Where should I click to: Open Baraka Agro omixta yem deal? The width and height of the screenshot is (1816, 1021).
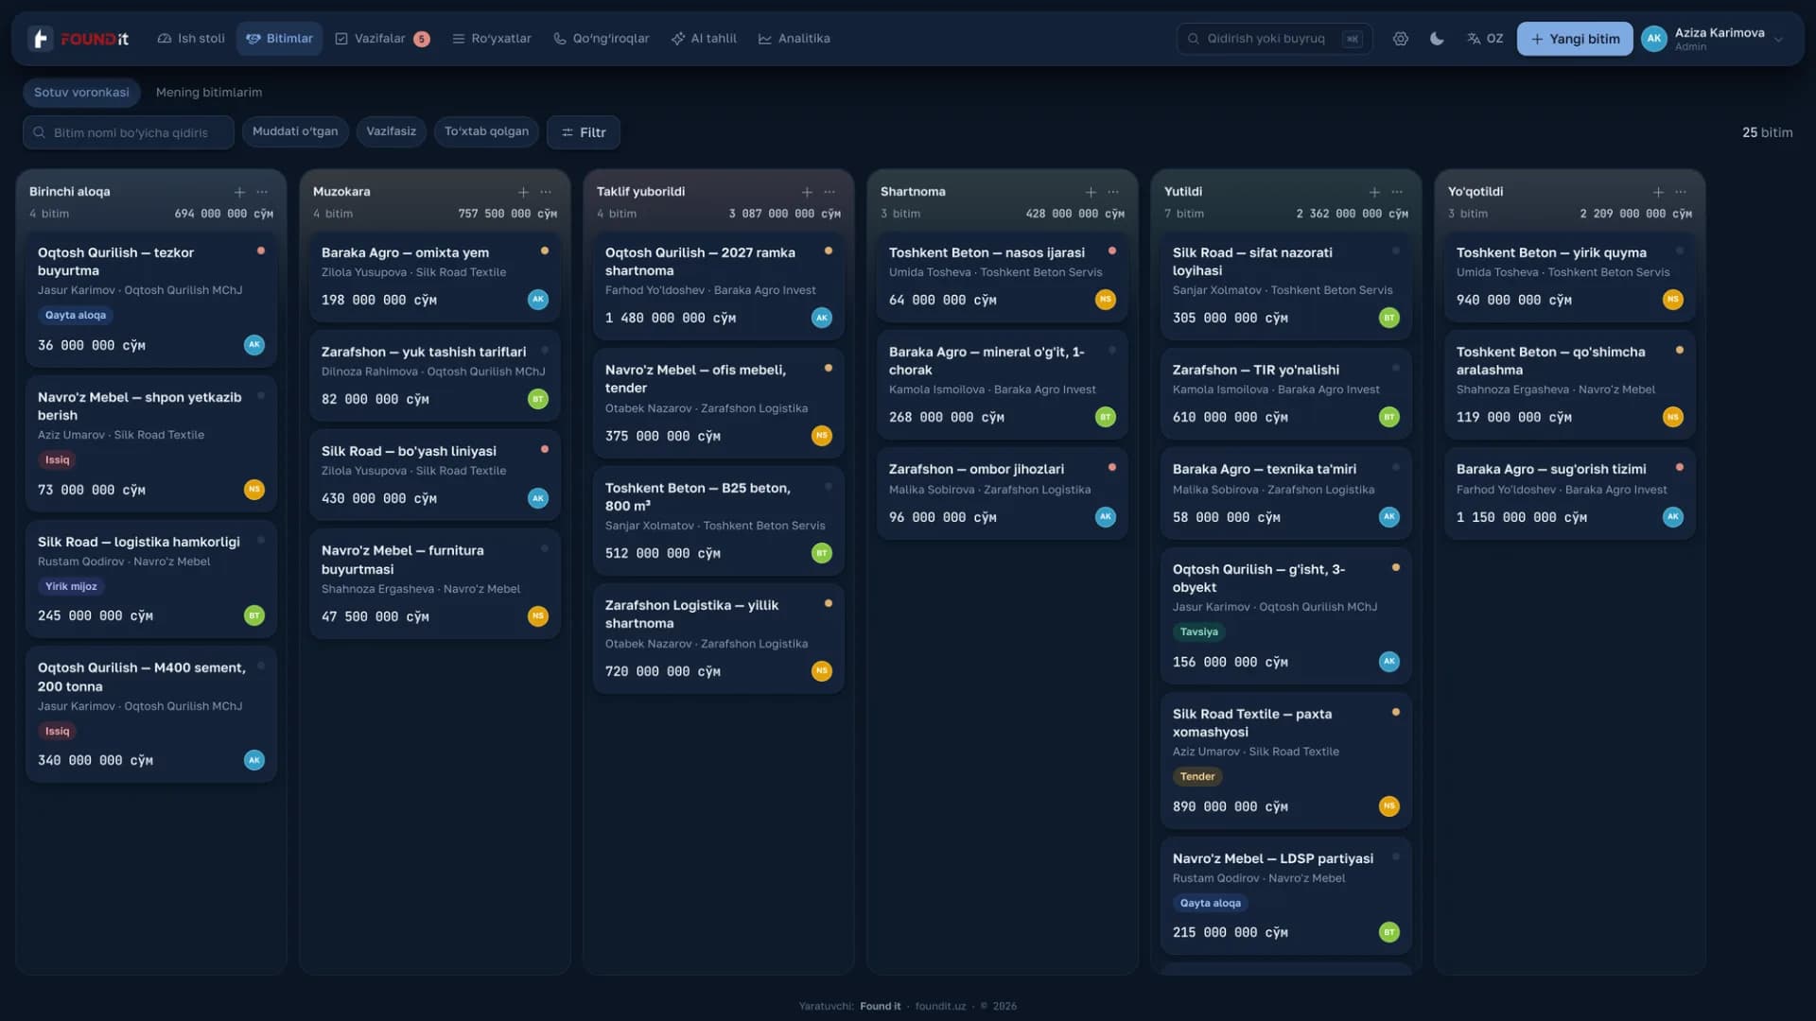[435, 277]
